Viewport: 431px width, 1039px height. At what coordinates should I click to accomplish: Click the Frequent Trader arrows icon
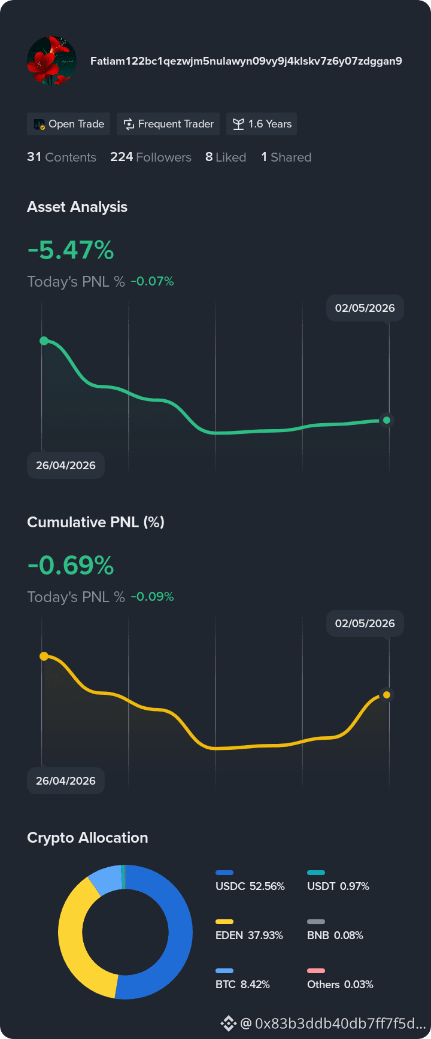click(x=129, y=124)
